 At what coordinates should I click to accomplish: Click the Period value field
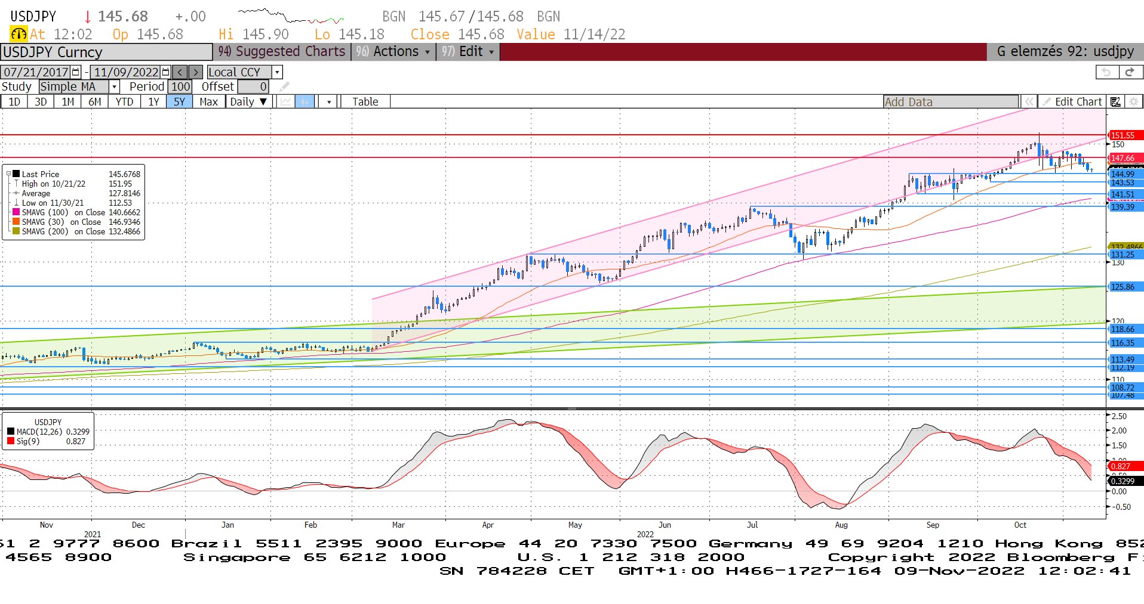pyautogui.click(x=180, y=86)
